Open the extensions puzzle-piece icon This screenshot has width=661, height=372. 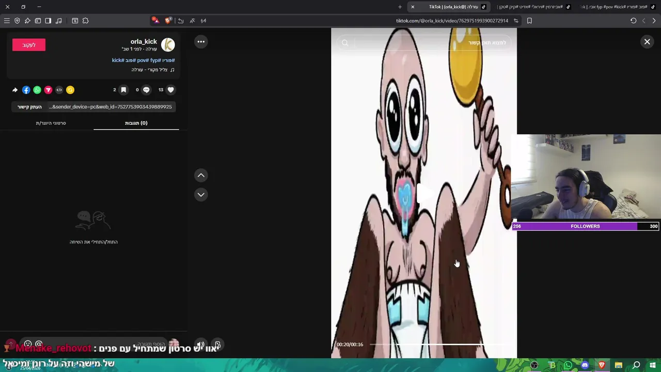coord(85,21)
